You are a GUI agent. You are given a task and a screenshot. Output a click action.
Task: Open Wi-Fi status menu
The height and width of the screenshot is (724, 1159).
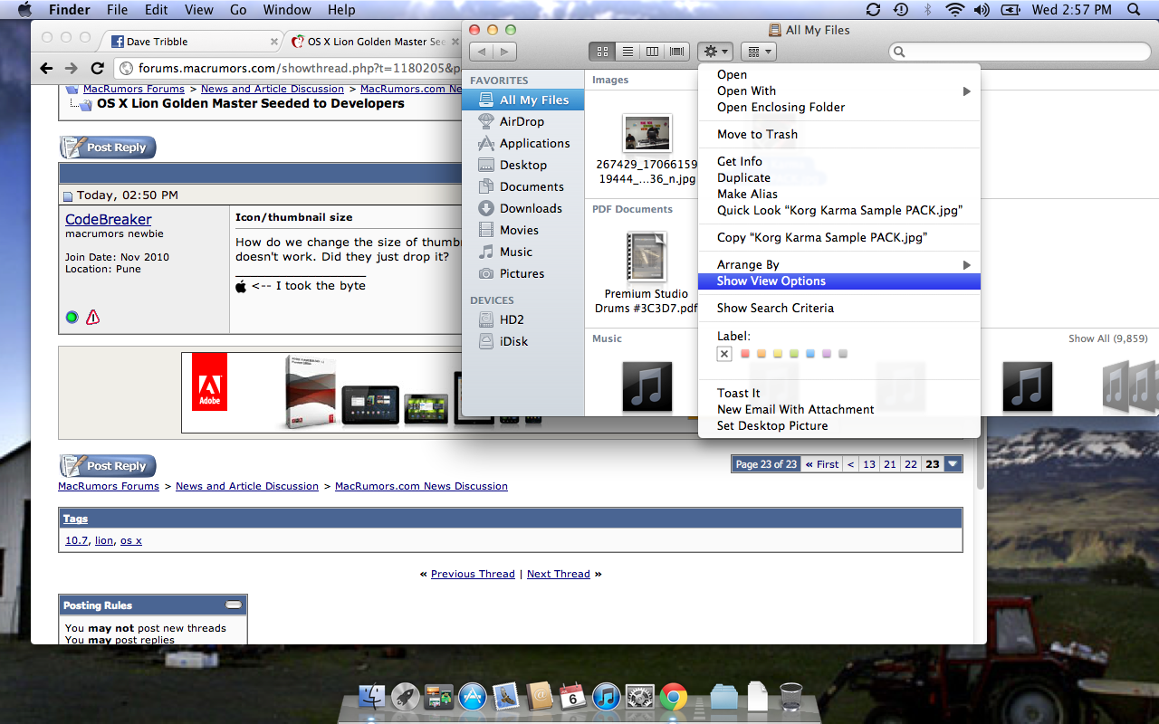click(954, 10)
